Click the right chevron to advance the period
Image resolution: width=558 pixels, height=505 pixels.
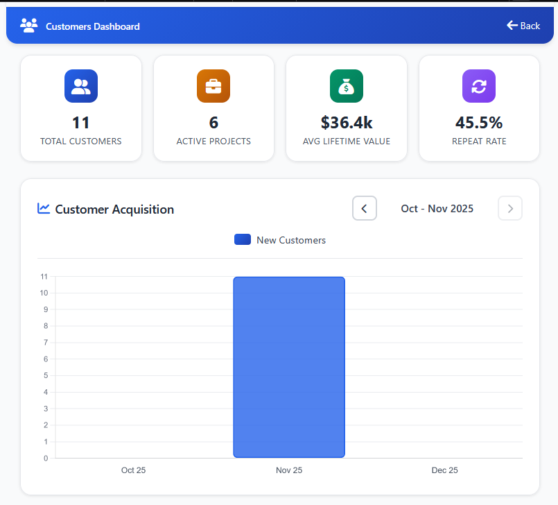tap(510, 208)
